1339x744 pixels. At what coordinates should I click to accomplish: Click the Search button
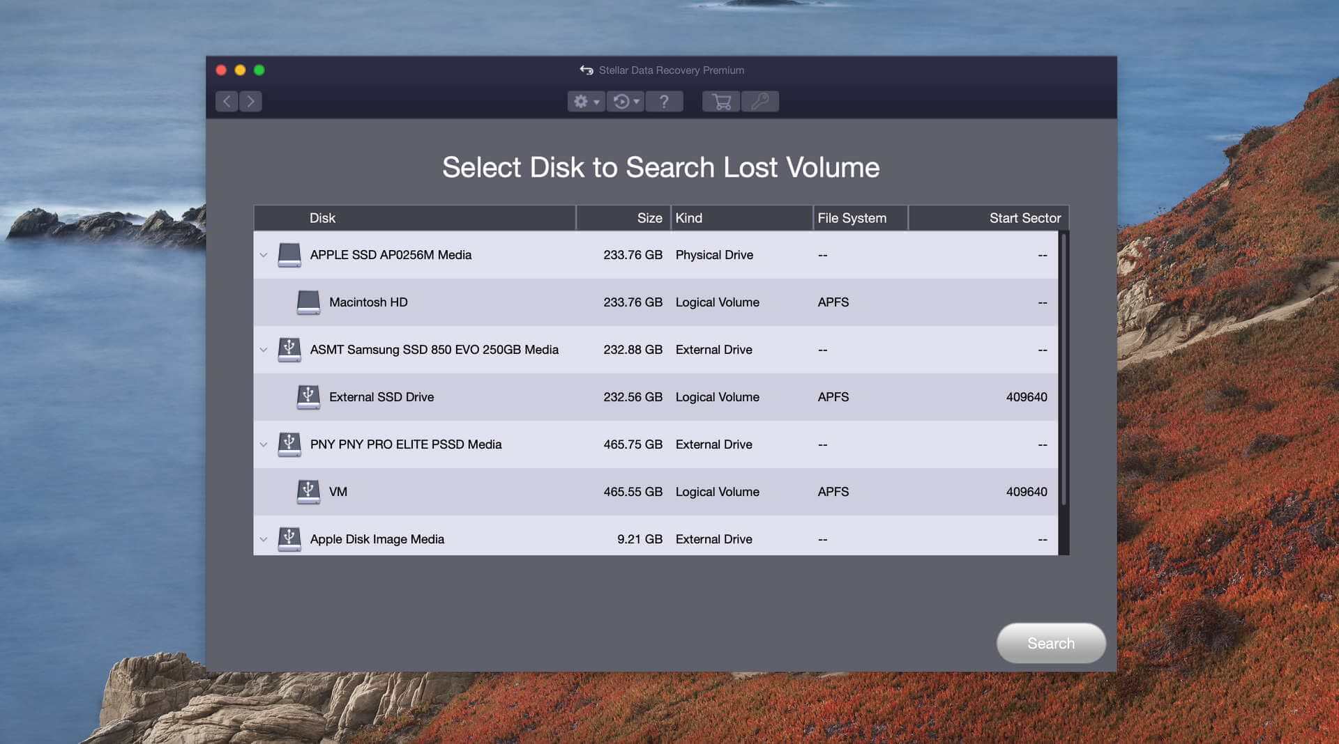1051,643
